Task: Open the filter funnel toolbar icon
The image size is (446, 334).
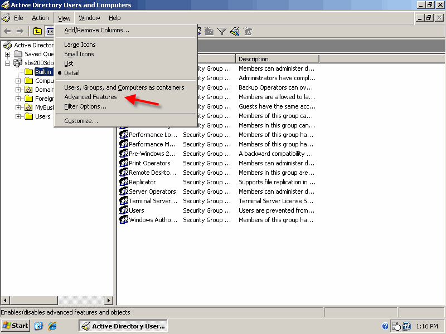Action: point(221,31)
